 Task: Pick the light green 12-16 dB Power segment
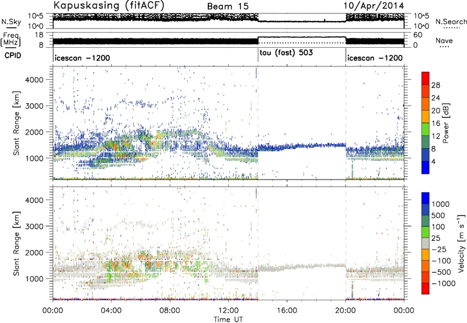[x=426, y=129]
